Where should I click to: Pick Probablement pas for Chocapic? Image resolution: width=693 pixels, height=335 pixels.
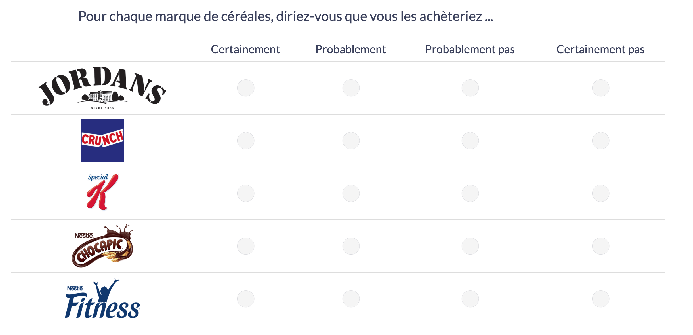(x=470, y=246)
